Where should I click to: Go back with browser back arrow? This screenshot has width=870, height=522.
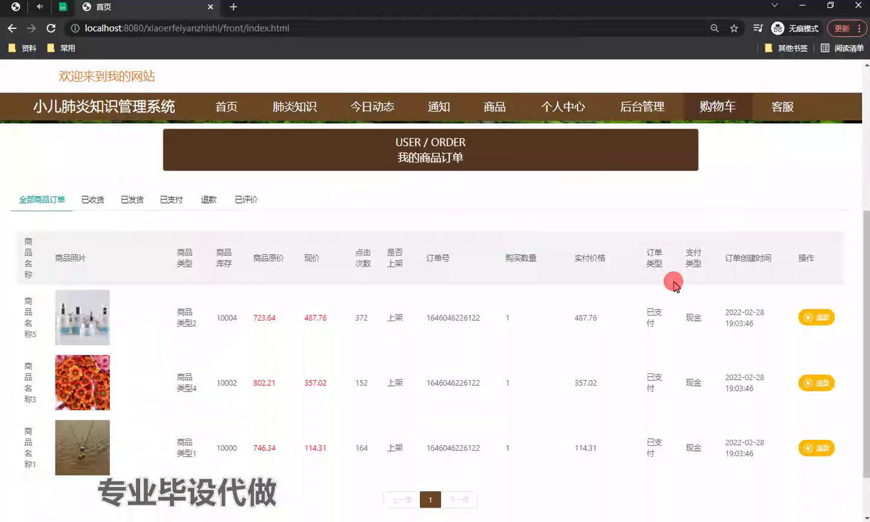pyautogui.click(x=12, y=28)
